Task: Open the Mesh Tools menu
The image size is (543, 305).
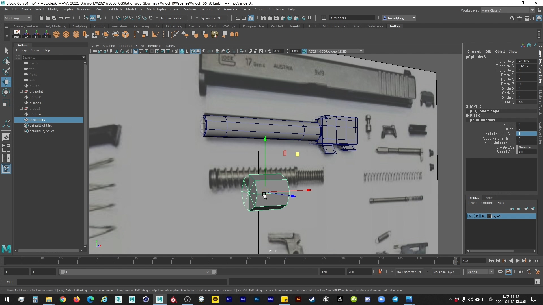Action: click(x=134, y=9)
